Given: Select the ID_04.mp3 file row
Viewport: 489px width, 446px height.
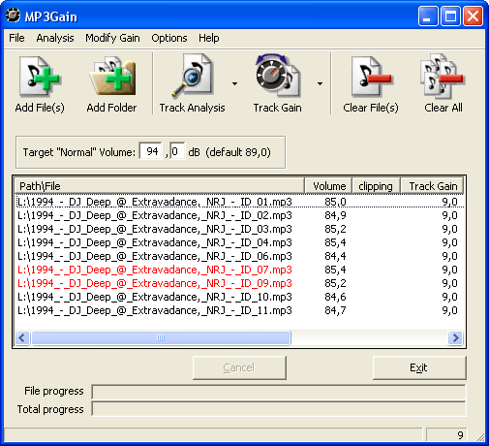Looking at the screenshot, I should (240, 242).
